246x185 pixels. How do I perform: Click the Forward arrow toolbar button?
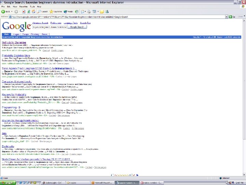[x=16, y=12]
